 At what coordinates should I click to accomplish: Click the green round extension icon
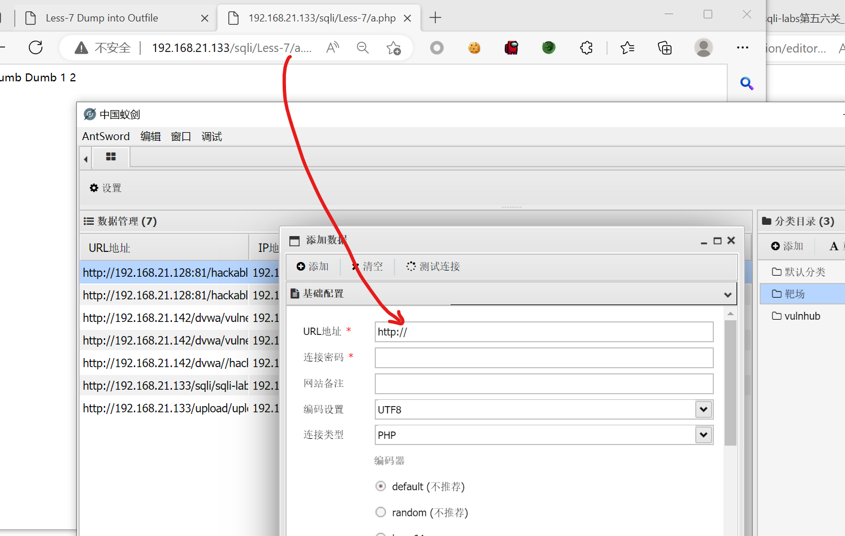549,48
